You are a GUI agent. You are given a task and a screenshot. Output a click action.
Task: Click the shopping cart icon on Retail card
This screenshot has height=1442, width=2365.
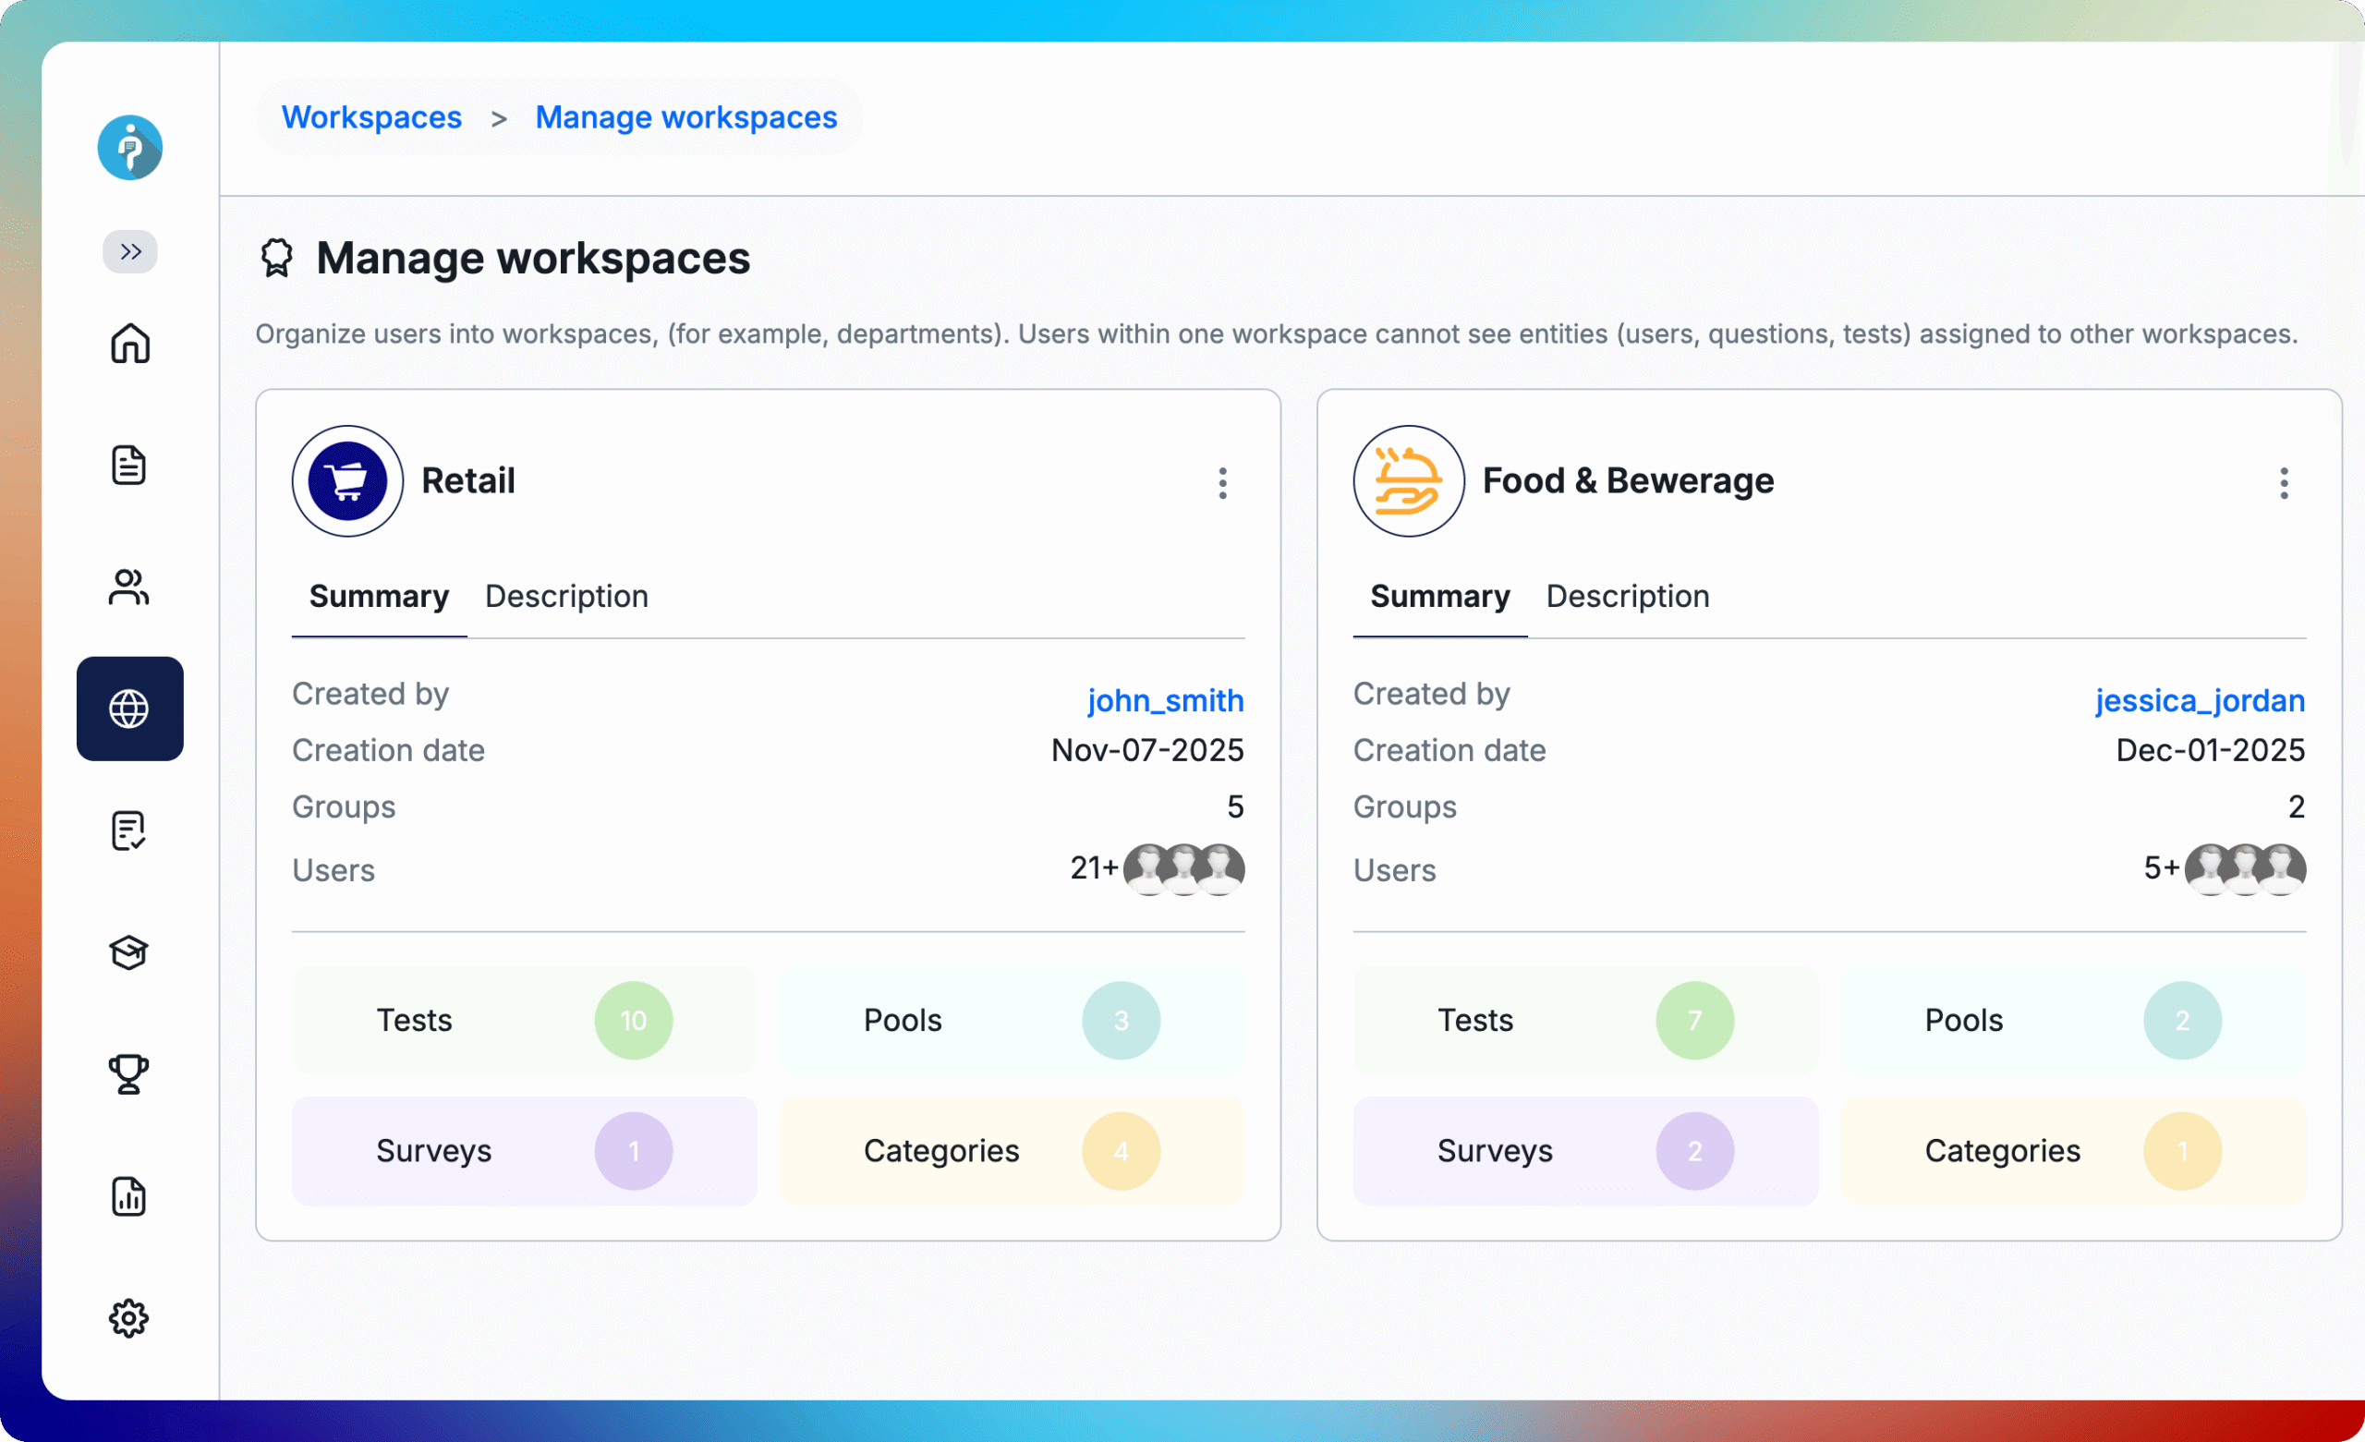346,480
